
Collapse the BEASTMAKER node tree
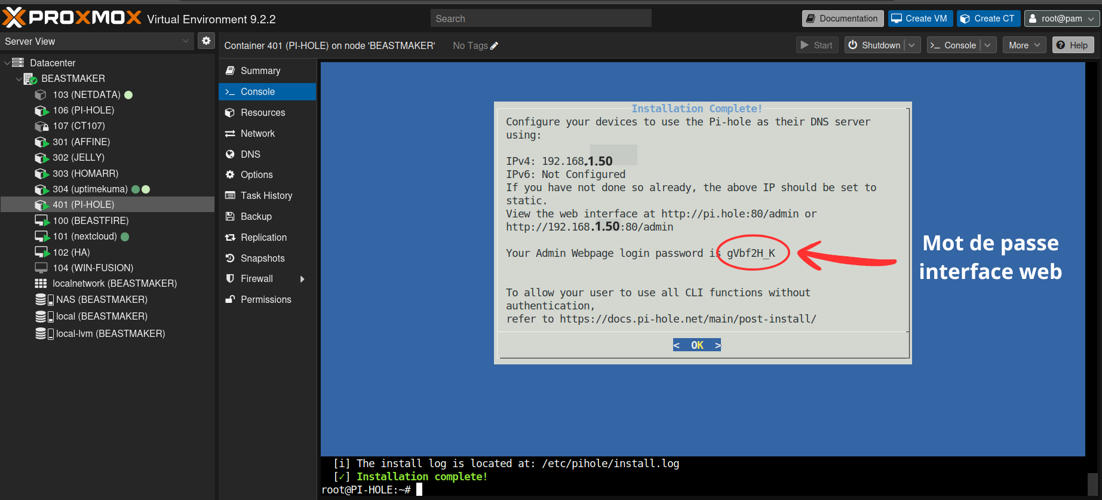19,79
